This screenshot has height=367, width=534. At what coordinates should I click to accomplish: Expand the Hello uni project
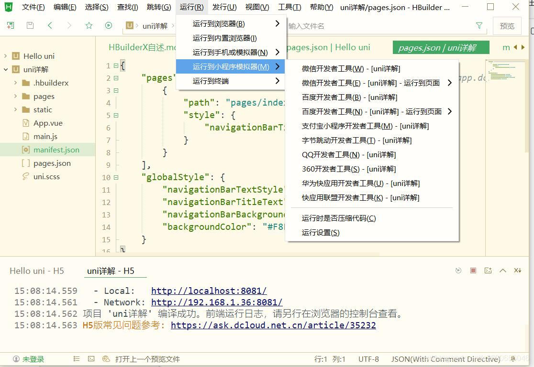(5, 56)
